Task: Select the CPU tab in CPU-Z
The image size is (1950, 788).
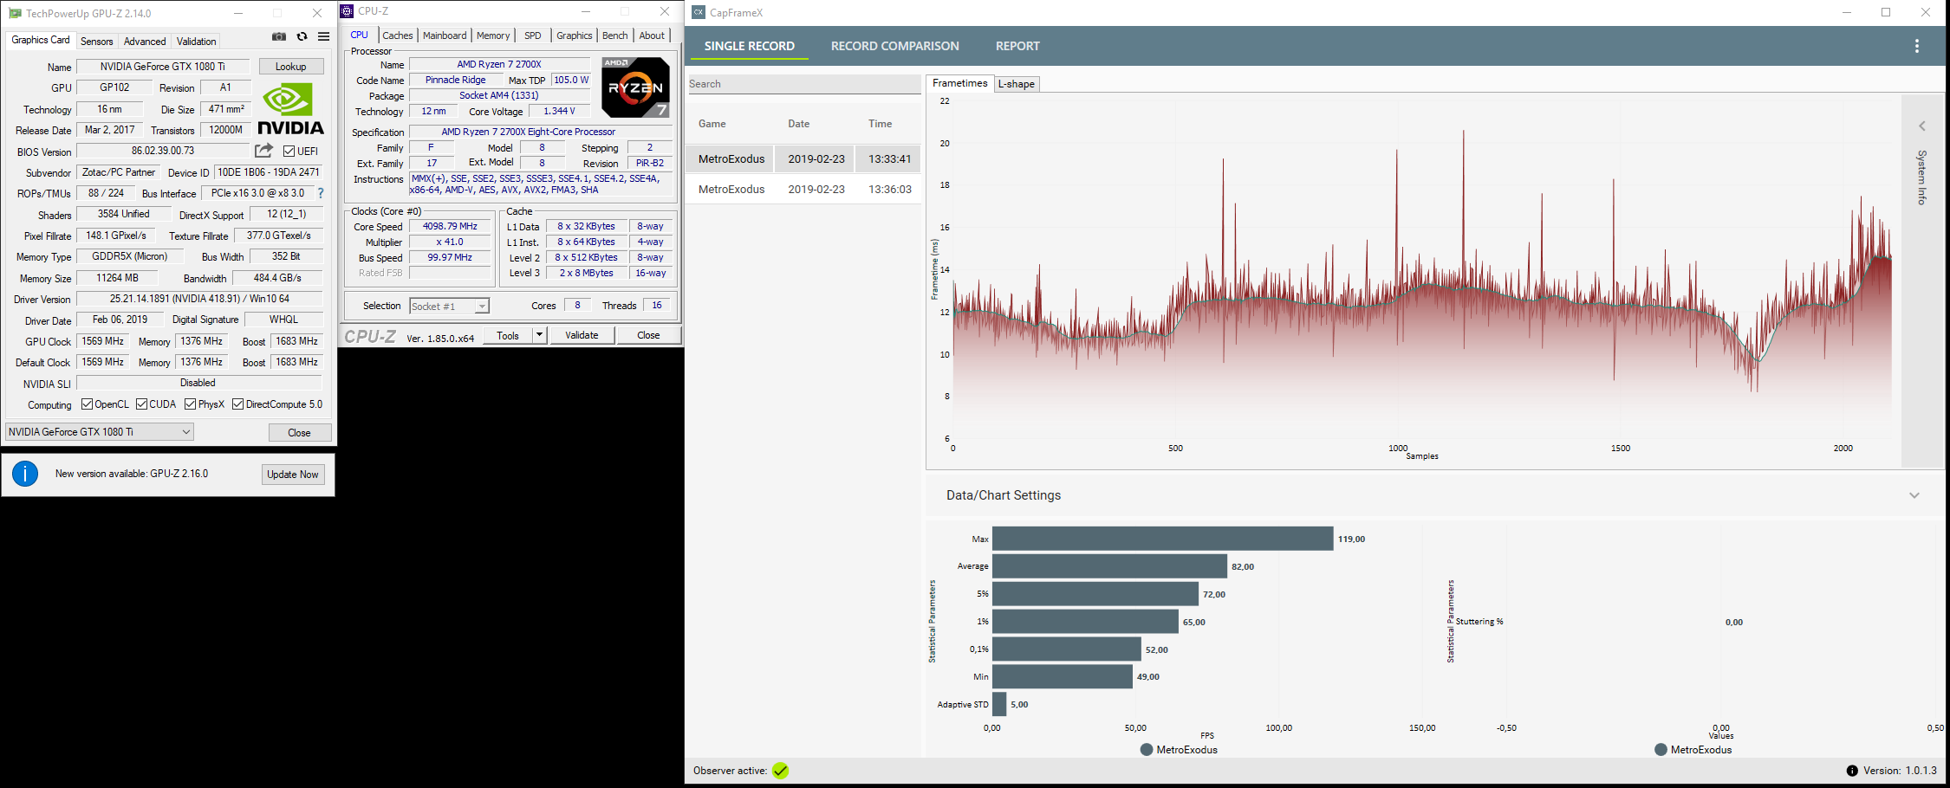Action: [x=359, y=35]
